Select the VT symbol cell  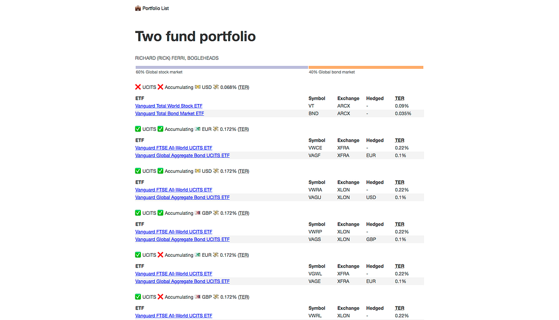click(311, 106)
